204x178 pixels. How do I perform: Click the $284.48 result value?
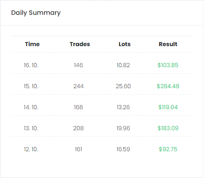click(168, 86)
